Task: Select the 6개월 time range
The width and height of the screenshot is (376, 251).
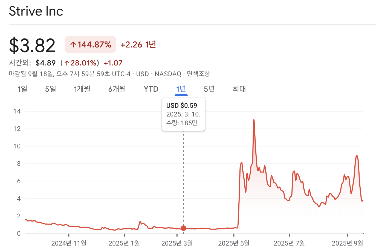Action: coord(117,89)
